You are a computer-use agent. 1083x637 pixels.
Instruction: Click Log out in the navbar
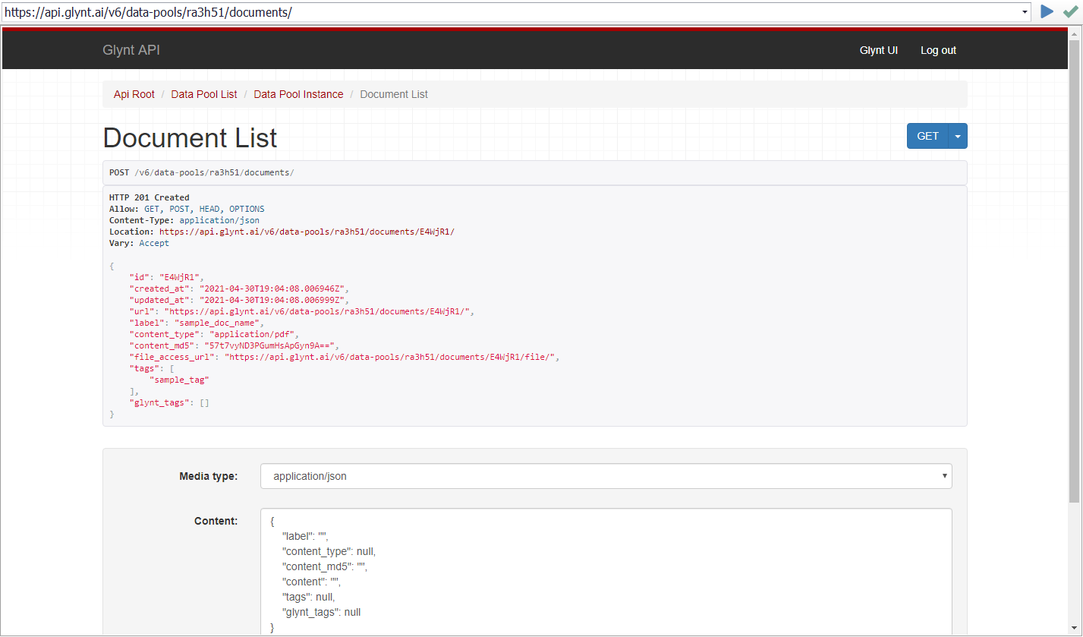click(x=938, y=50)
